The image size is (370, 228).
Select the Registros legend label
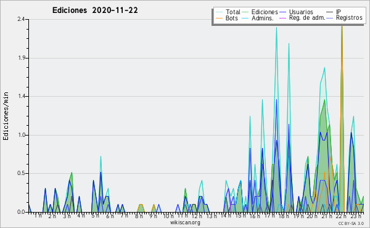[349, 18]
